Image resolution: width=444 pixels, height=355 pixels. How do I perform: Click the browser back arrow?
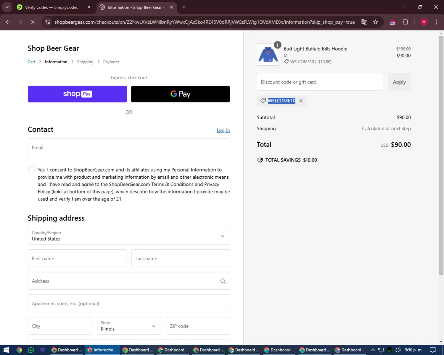[8, 22]
